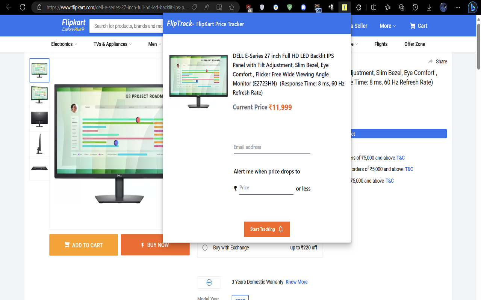Expand the TVs & Appliances dropdown
The image size is (481, 300).
pos(112,44)
